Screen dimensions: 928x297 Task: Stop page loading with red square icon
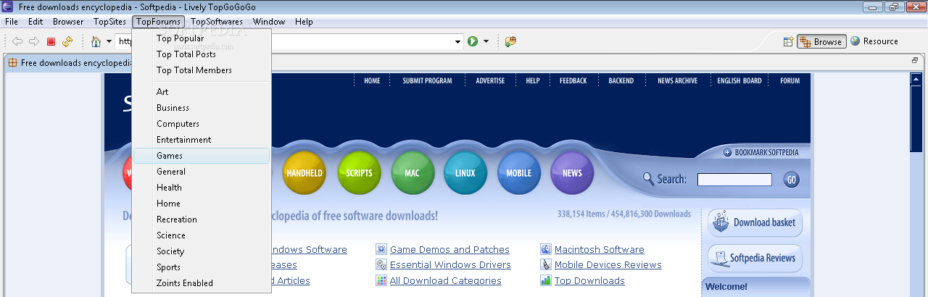pyautogui.click(x=51, y=42)
